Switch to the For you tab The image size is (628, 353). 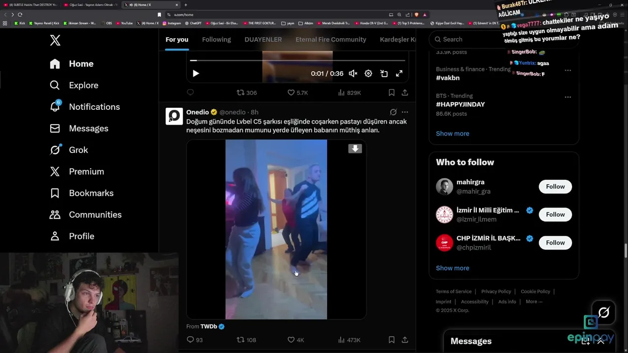(x=177, y=39)
